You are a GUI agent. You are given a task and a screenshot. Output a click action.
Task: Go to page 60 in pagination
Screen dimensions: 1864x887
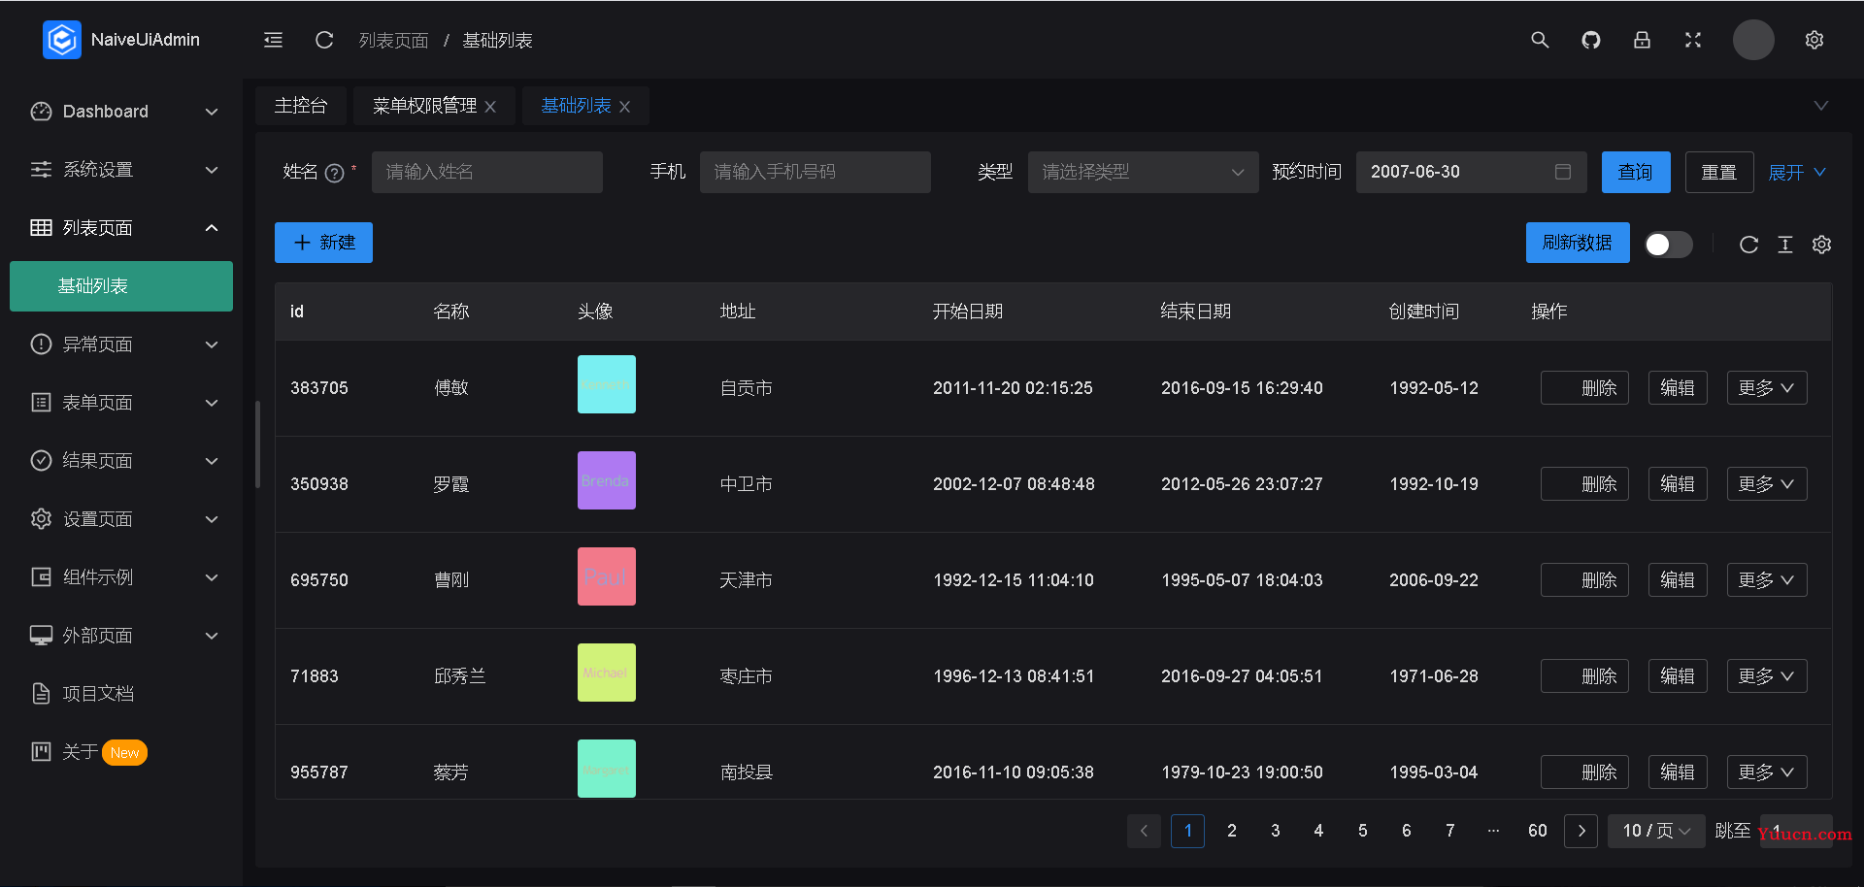tap(1538, 831)
